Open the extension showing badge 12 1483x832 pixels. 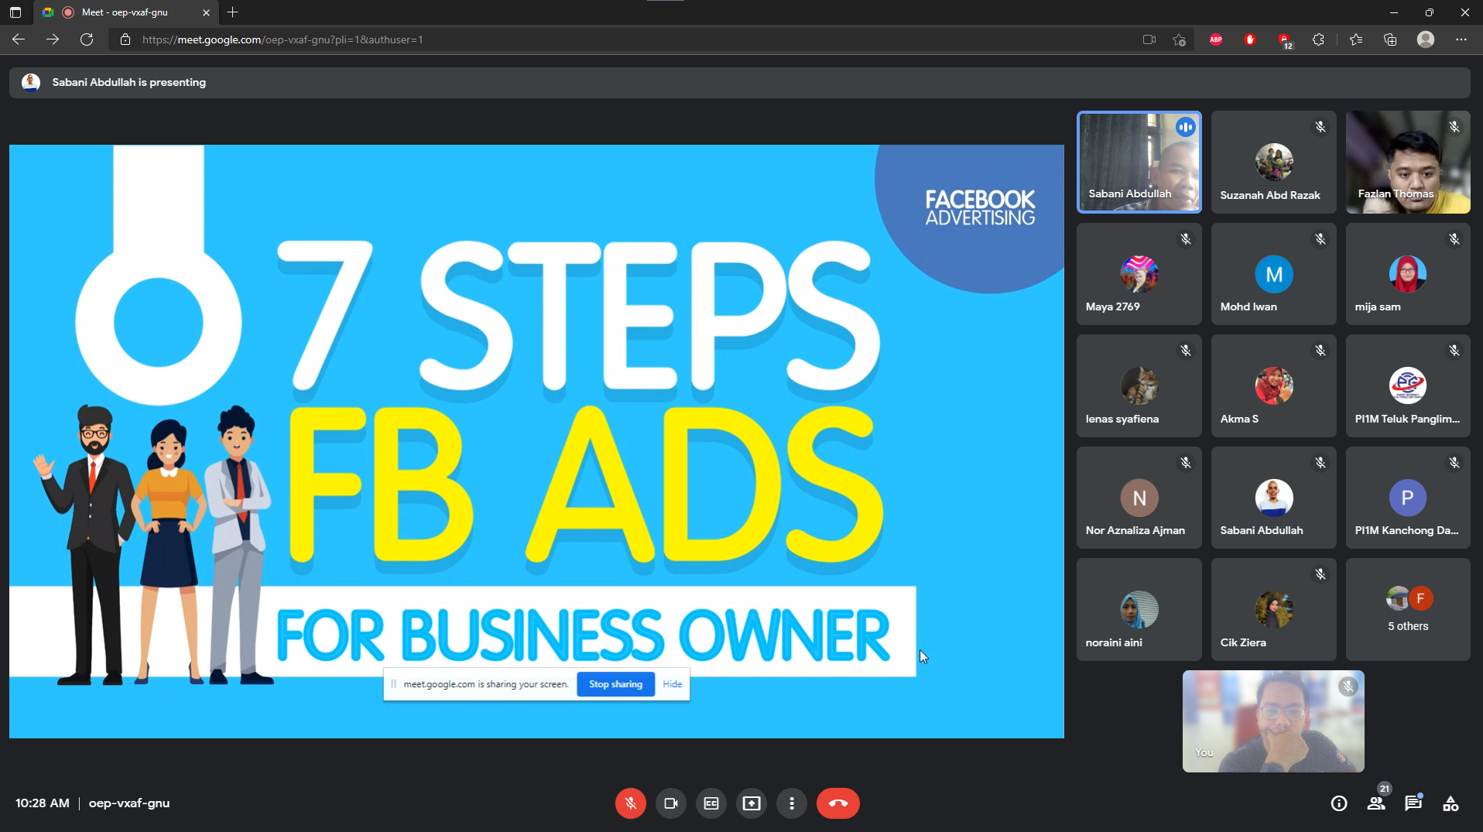1285,40
